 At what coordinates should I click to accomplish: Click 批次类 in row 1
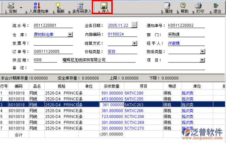(187, 93)
